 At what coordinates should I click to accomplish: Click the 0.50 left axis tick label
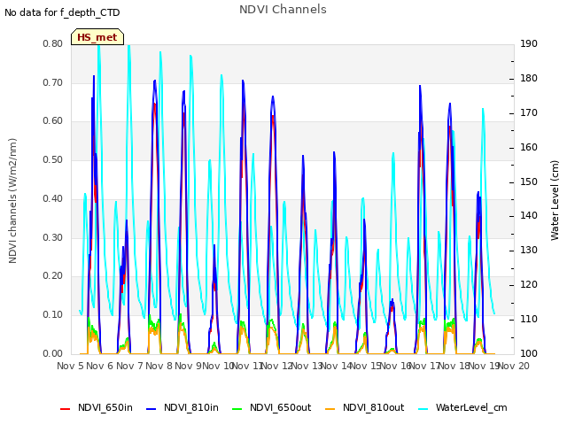point(53,160)
